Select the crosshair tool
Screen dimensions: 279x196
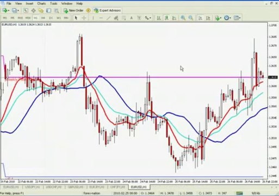pos(84,18)
